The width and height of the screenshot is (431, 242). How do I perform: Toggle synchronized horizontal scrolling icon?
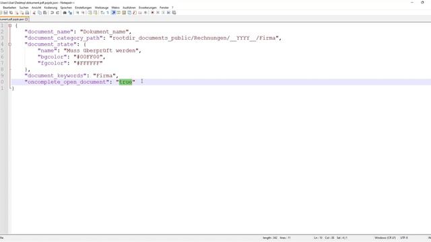(x=95, y=13)
